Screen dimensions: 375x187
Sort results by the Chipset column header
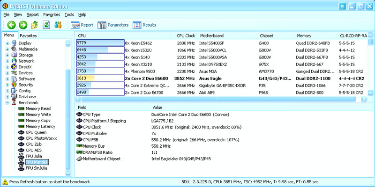tap(276, 36)
